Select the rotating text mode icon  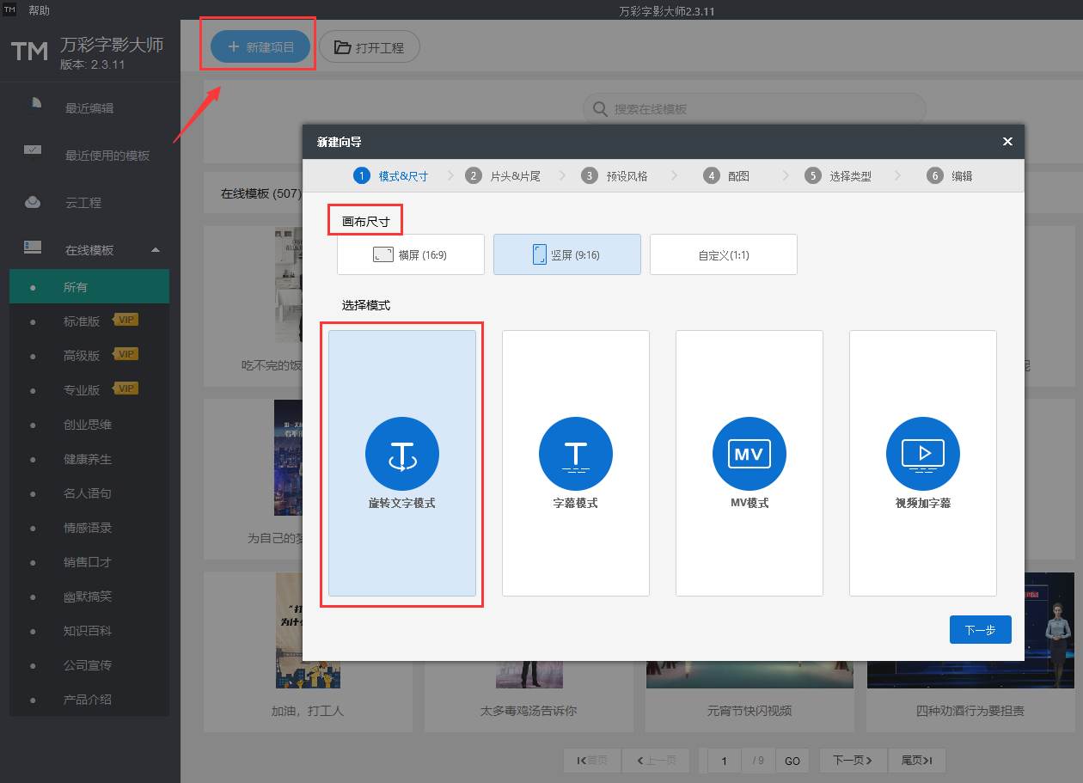(402, 454)
